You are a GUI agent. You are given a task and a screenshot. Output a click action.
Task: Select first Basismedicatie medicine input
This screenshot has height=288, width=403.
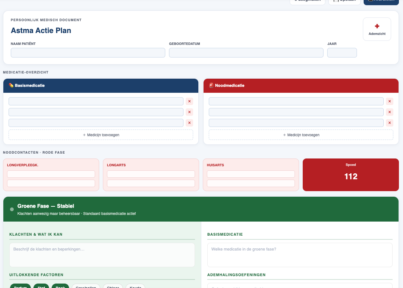pyautogui.click(x=96, y=101)
